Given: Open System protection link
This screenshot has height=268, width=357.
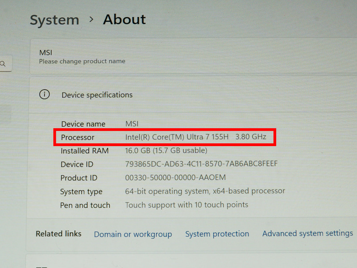Looking at the screenshot, I should pos(217,234).
